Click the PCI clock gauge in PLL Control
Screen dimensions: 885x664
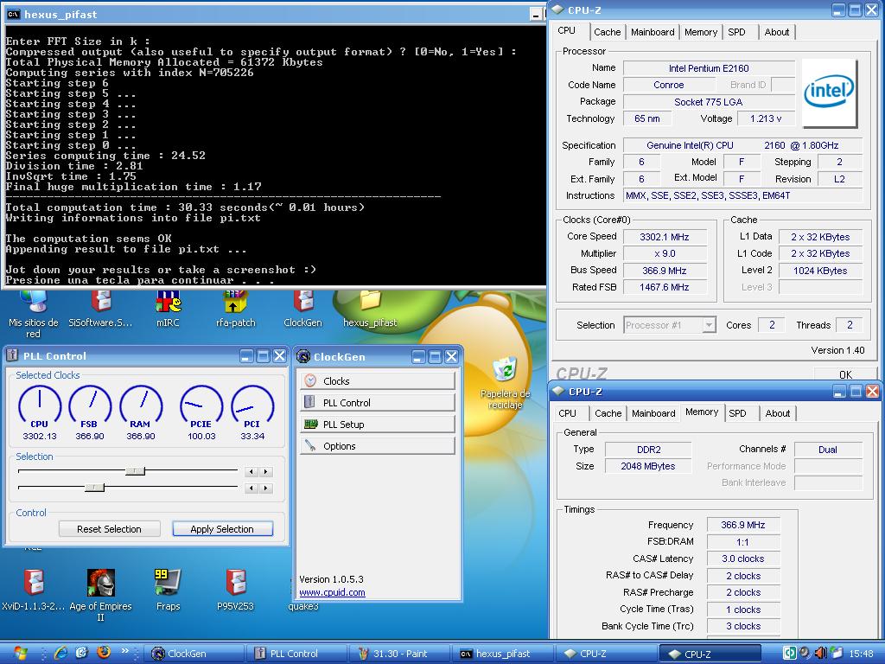click(252, 406)
